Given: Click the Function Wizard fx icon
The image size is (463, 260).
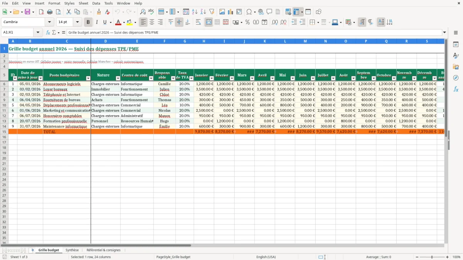Looking at the screenshot, I should pyautogui.click(x=48, y=32).
